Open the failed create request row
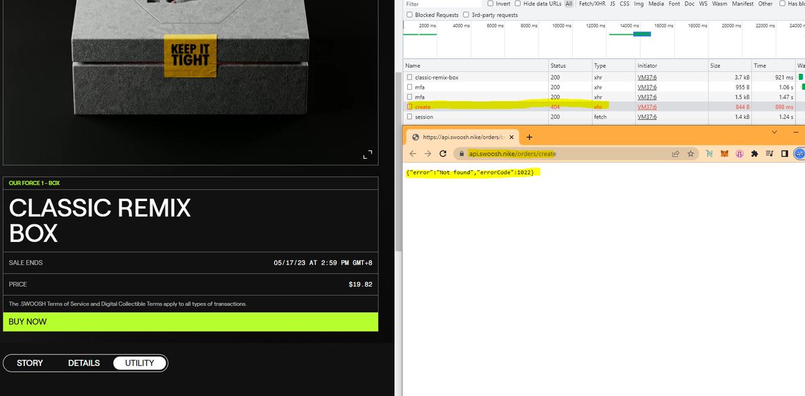 point(604,107)
